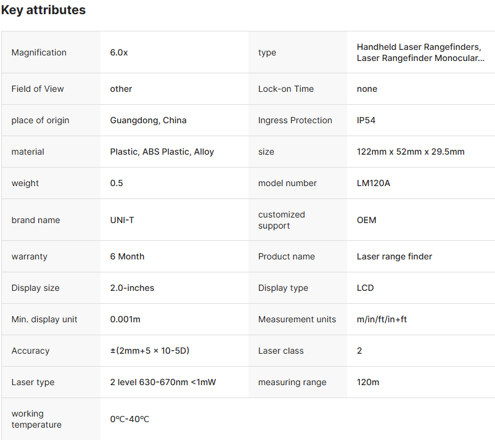495x440 pixels.
Task: Select the measurement units m/in/ft/in+ft value
Action: pyautogui.click(x=382, y=319)
